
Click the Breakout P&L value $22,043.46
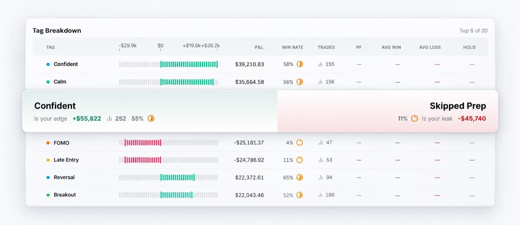250,195
